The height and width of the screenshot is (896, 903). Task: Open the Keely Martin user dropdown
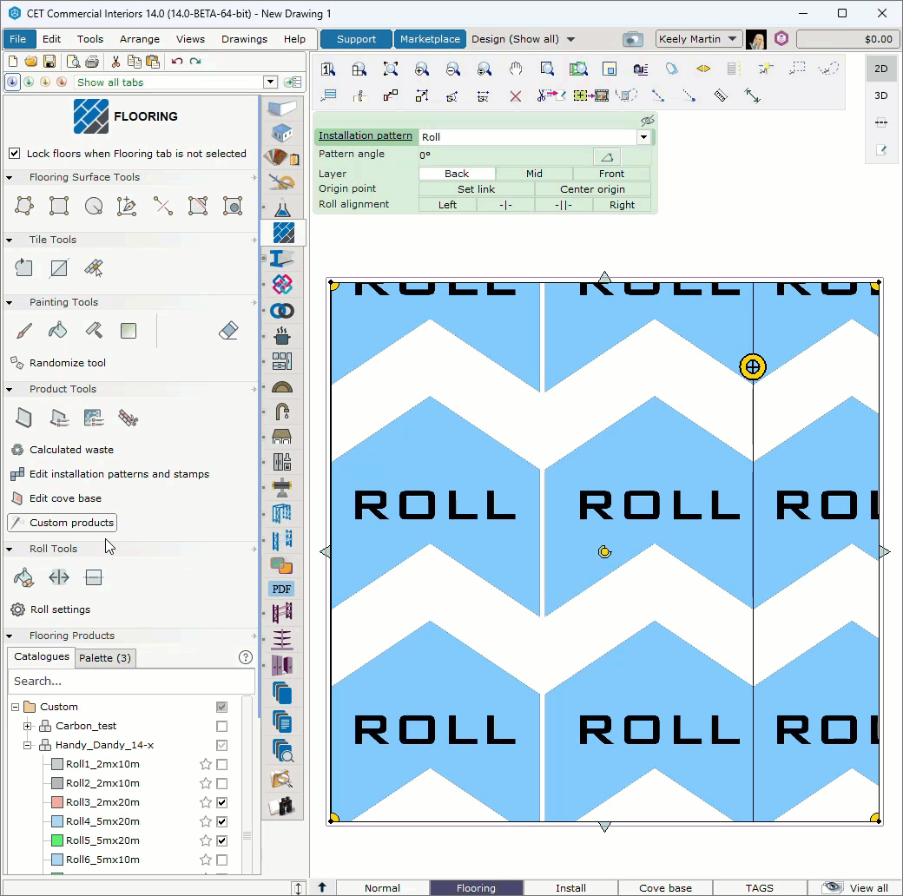699,39
